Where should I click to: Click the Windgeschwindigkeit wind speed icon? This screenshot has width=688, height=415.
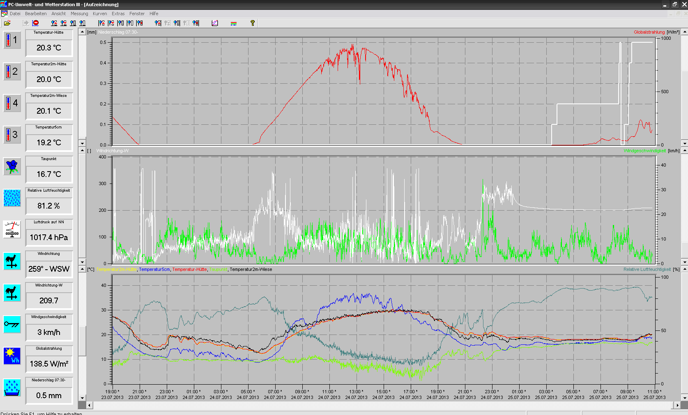pos(12,324)
